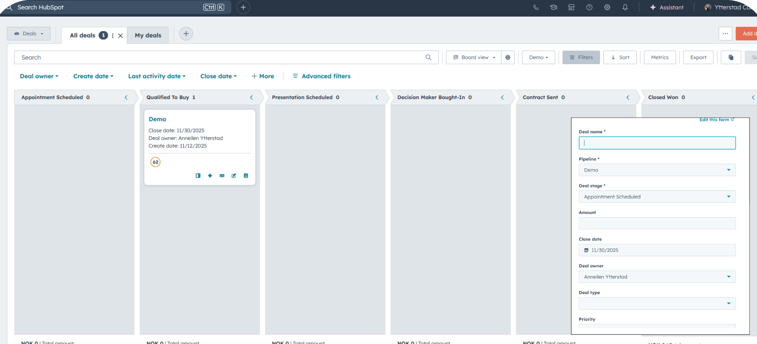Open the calling phone icon in top bar

(536, 7)
